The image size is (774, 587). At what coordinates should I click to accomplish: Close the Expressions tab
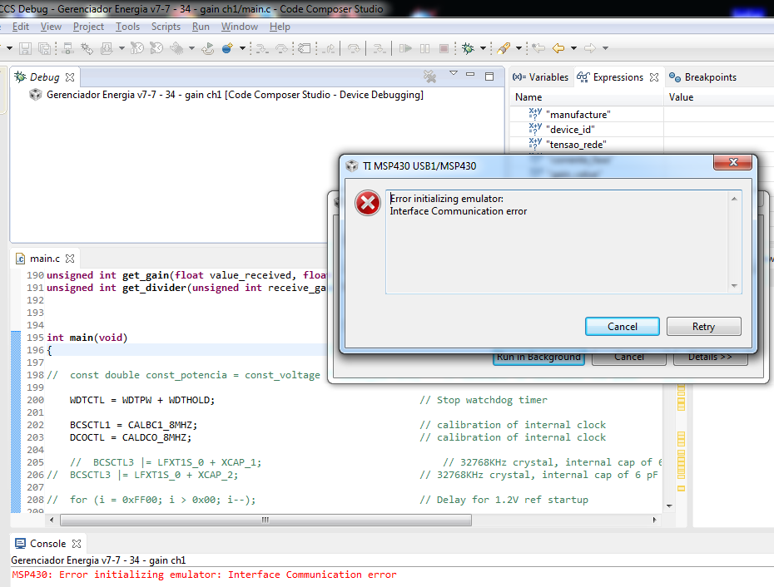pyautogui.click(x=654, y=77)
